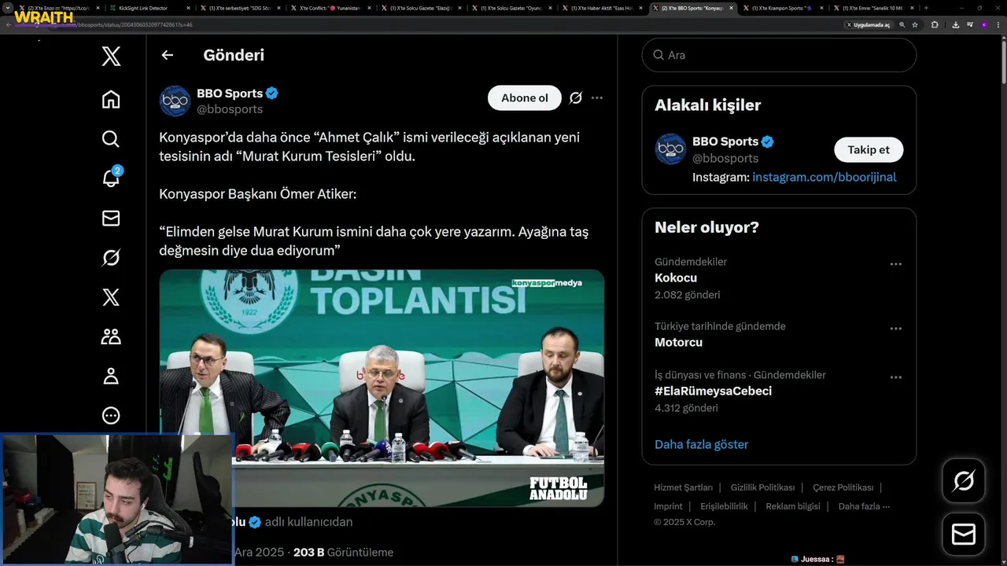Viewport: 1007px width, 566px height.
Task: Close the 'X'te BBO Sports' active tab
Action: pyautogui.click(x=731, y=8)
